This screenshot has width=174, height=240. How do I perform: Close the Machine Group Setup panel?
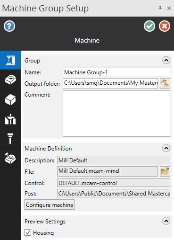point(169,8)
